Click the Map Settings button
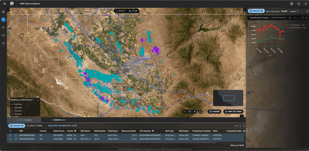 (x=233, y=112)
